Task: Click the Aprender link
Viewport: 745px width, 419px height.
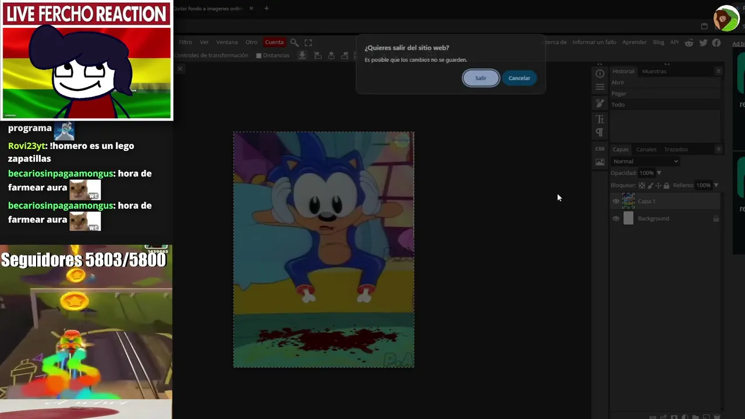Action: pyautogui.click(x=634, y=42)
